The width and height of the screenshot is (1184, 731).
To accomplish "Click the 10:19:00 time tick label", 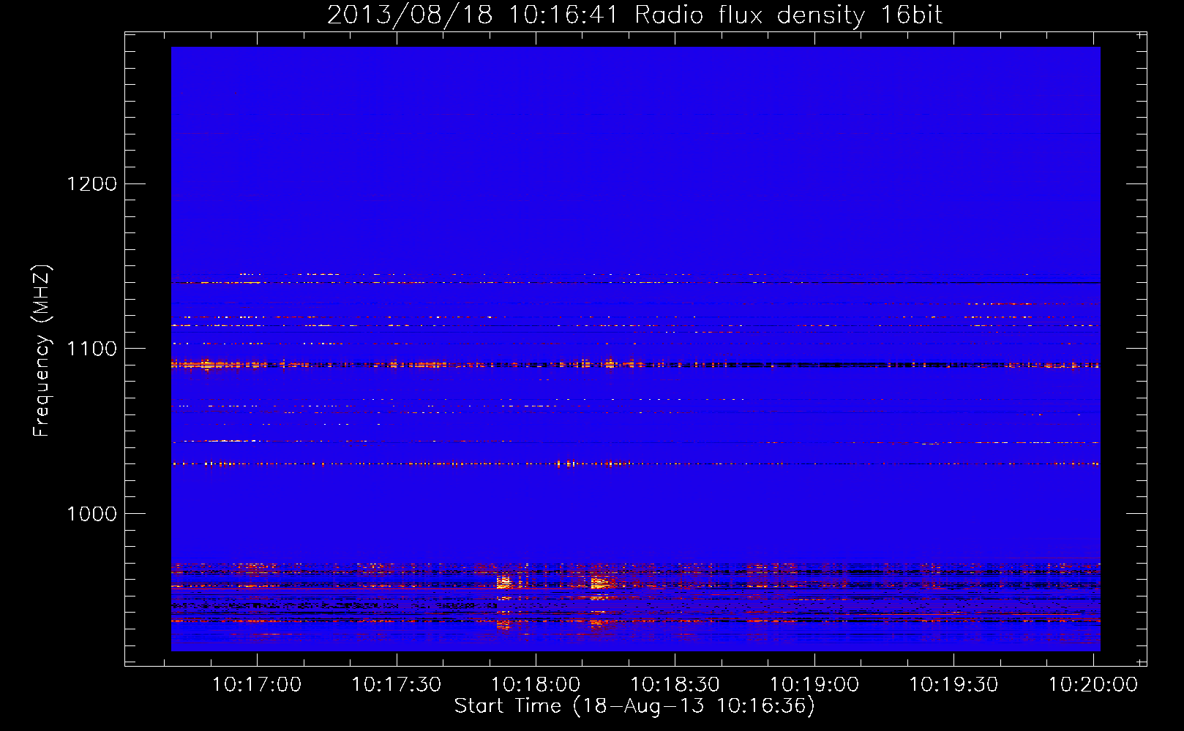I will point(814,685).
